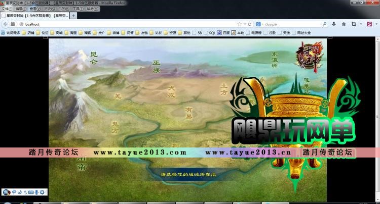Open the 资源 bookmark folder
380x204 pixels.
[170, 33]
